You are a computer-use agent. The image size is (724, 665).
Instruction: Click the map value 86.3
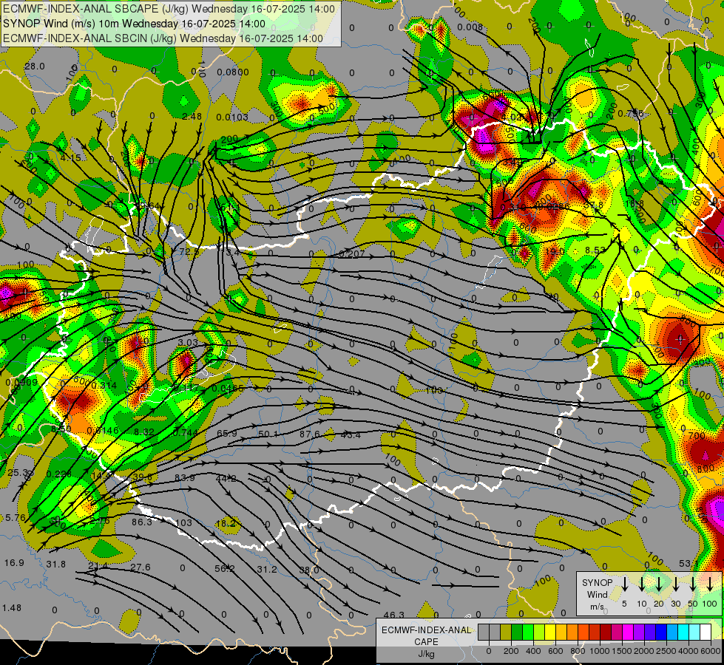(142, 522)
